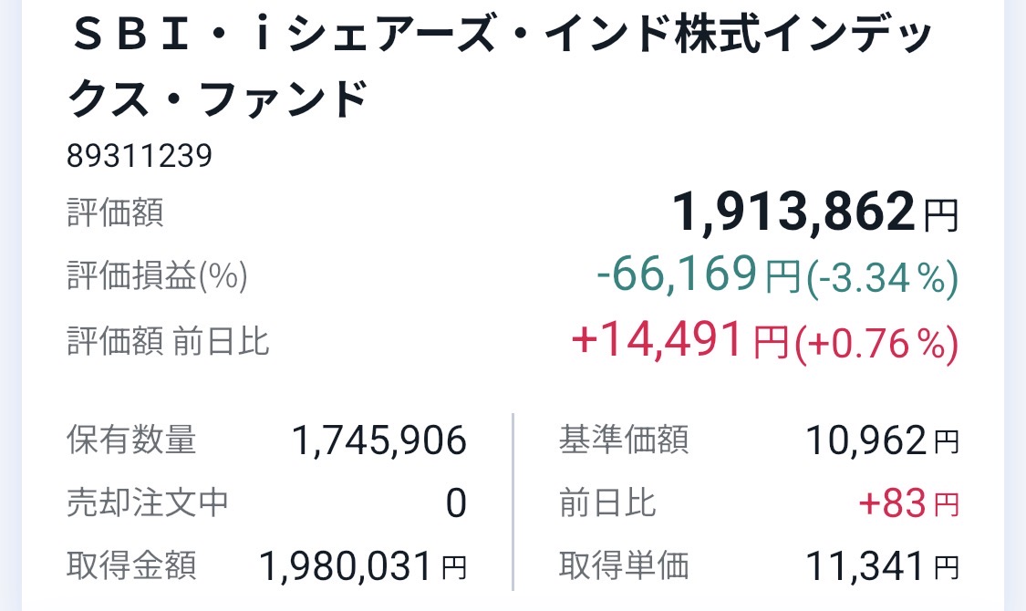Screen dimensions: 1026x611
Task: Select the 基準価額 label
Action: click(624, 441)
